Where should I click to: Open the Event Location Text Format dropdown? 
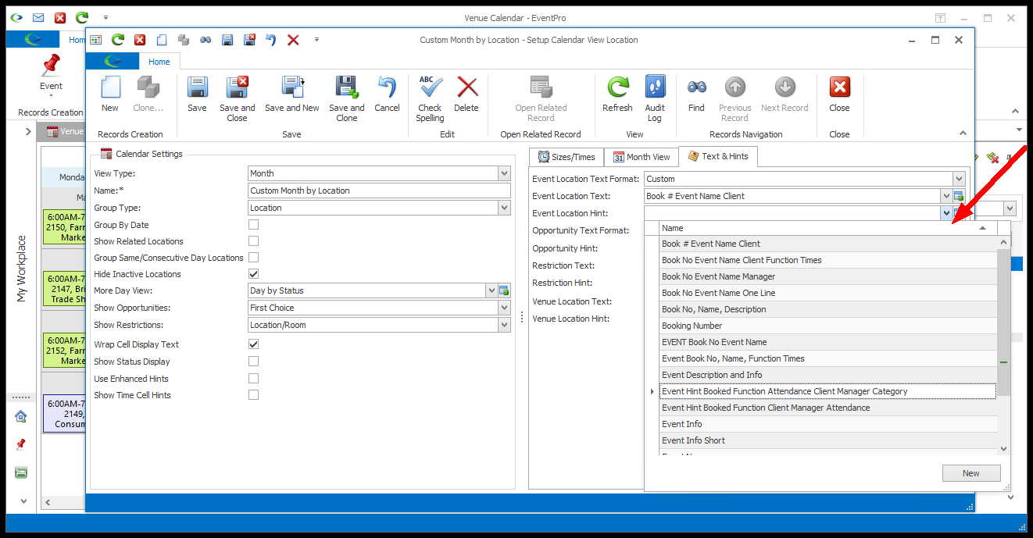pos(959,179)
